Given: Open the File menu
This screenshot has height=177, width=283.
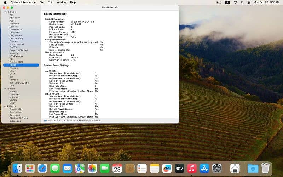Looking at the screenshot, I should tap(42, 2).
